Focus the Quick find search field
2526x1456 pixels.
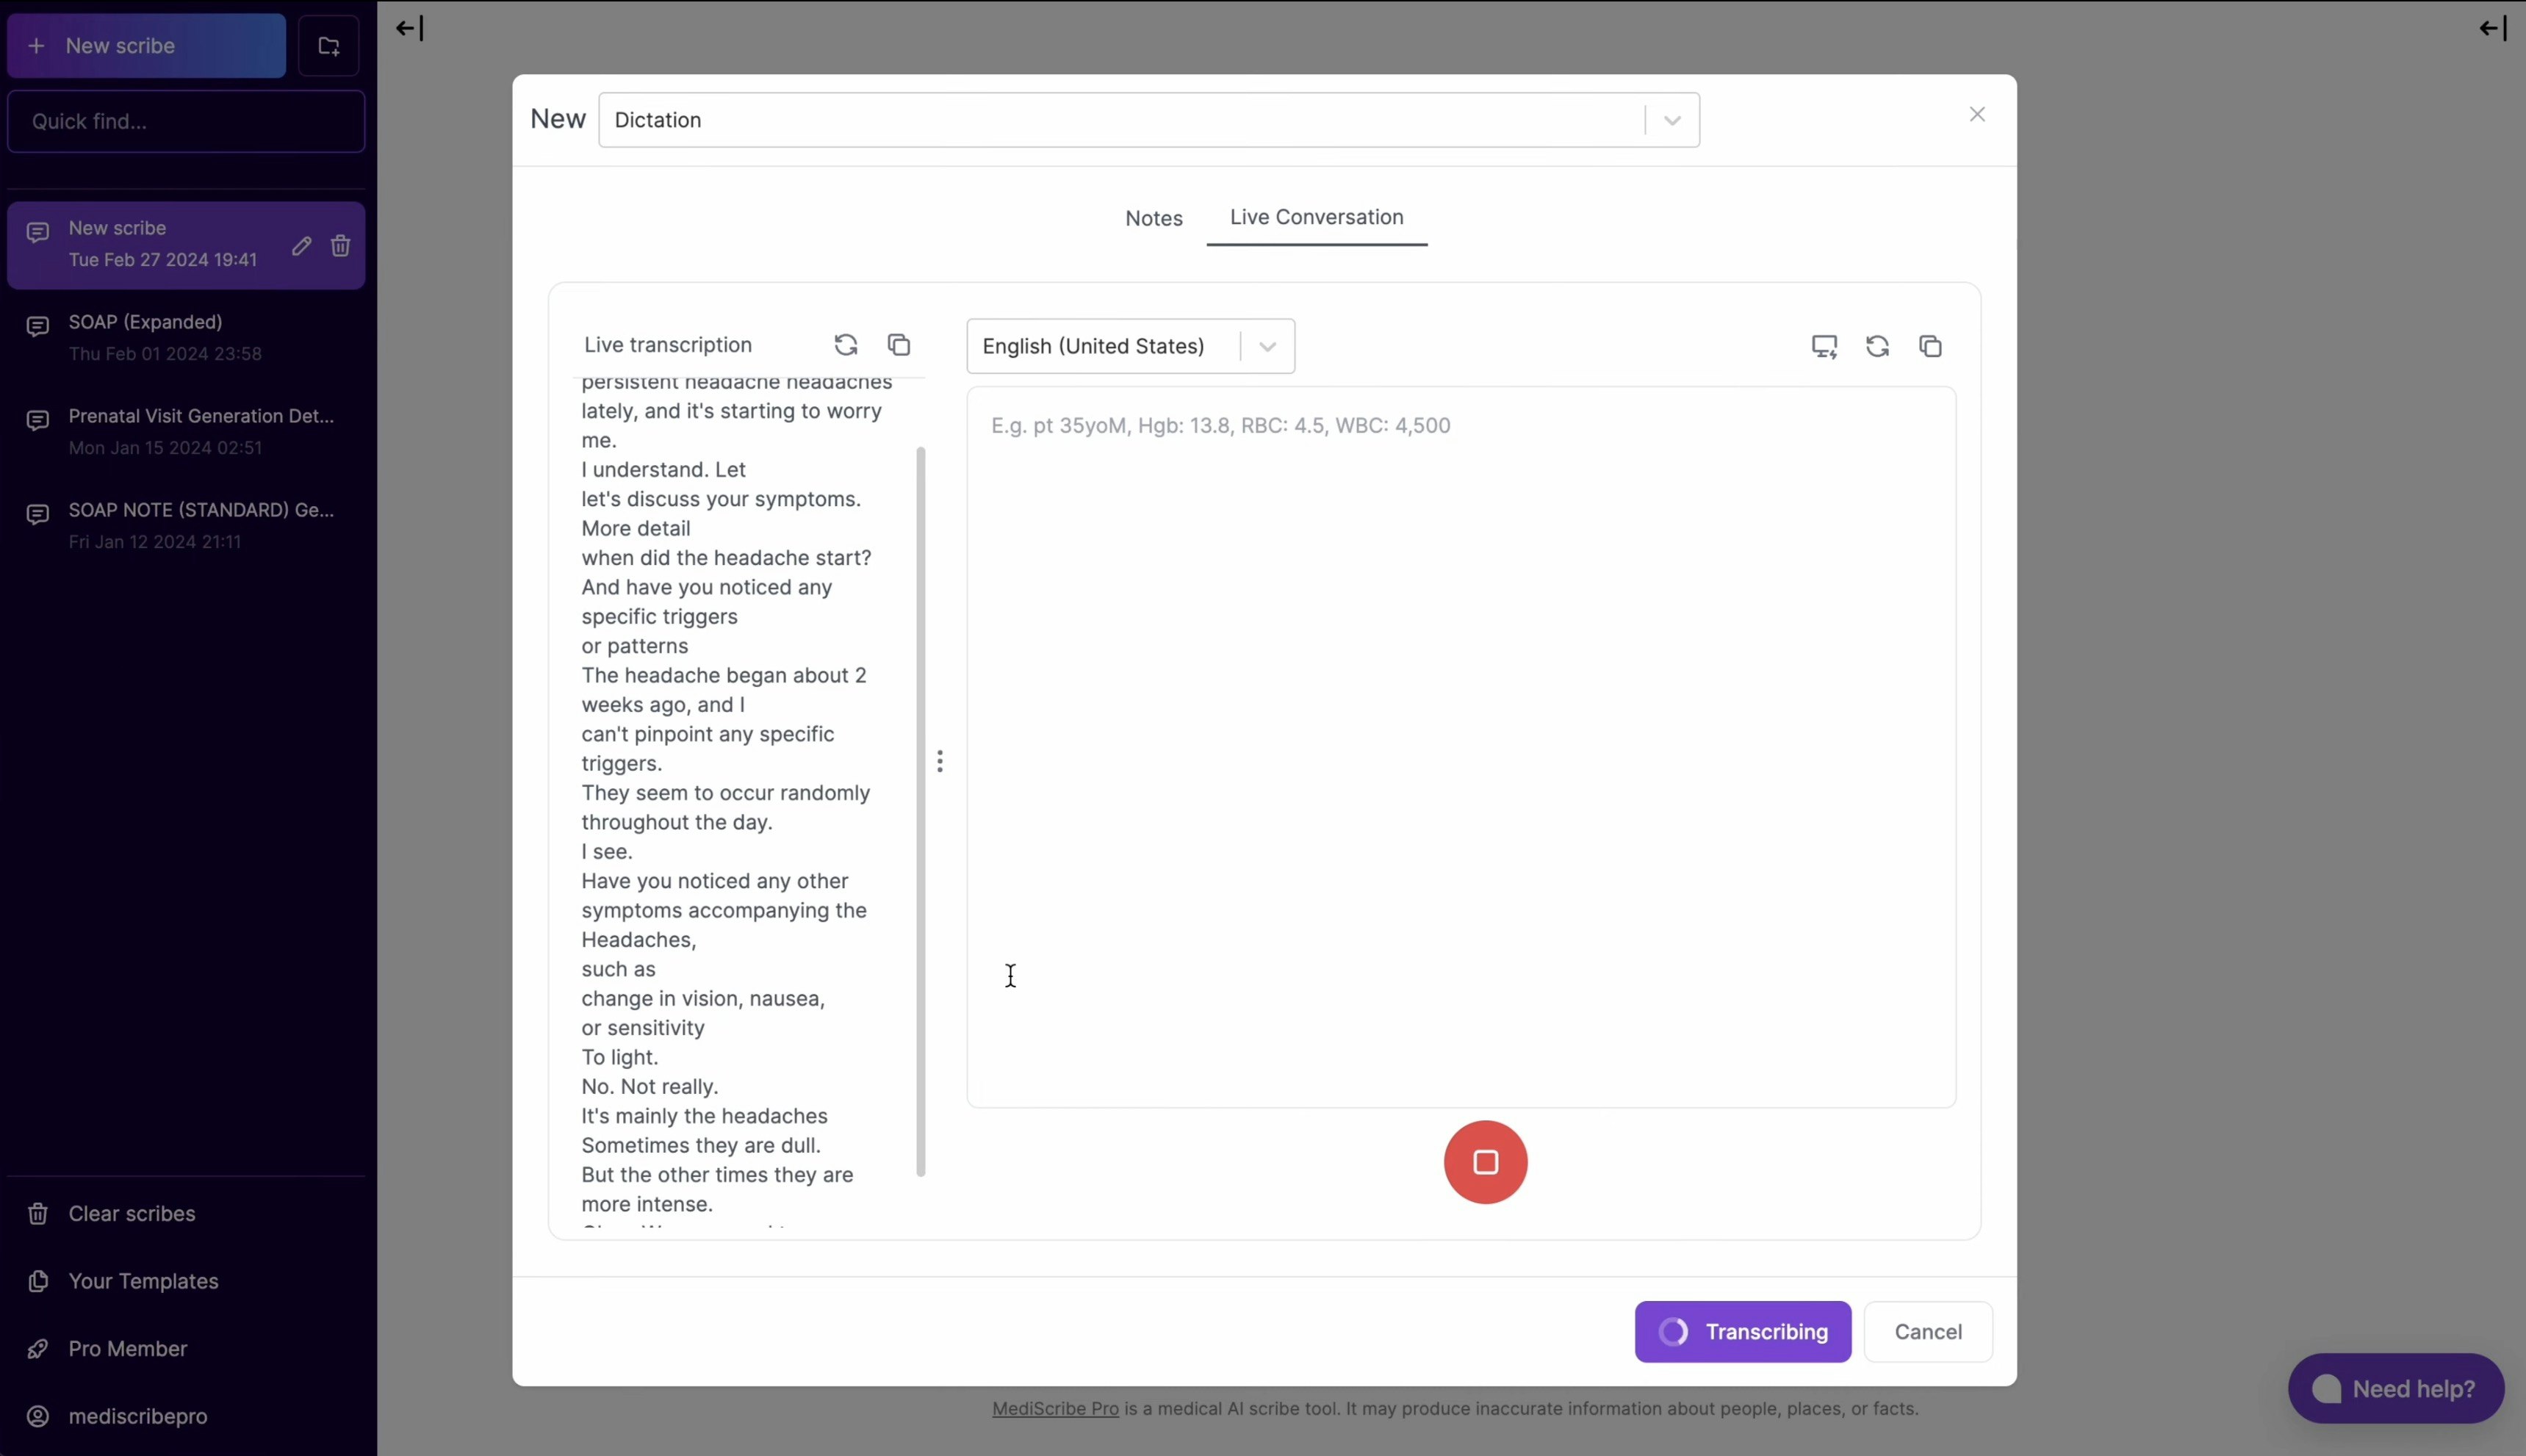tap(186, 121)
